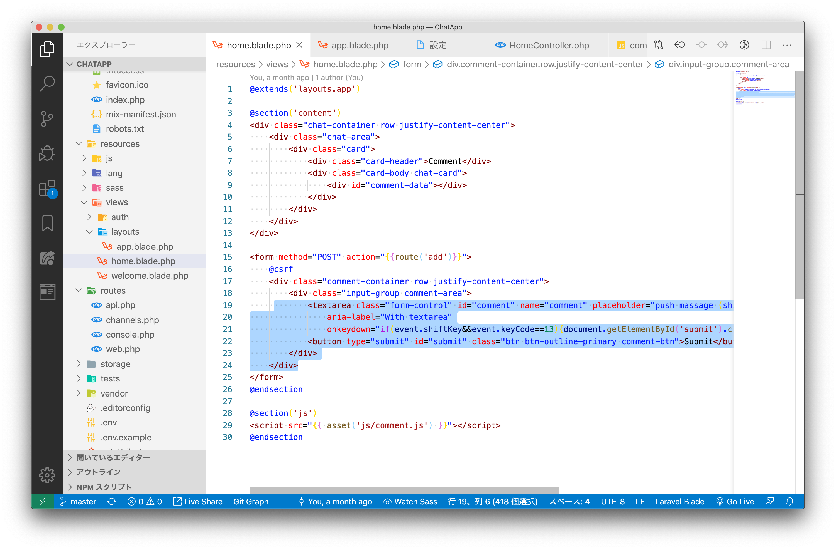The image size is (836, 550).
Task: Open the project preview panel icon
Action: [47, 292]
